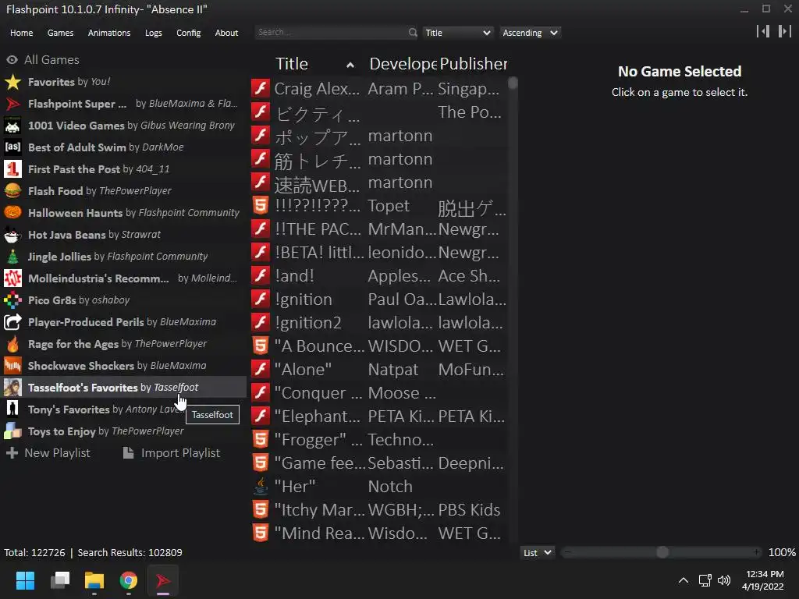The width and height of the screenshot is (799, 599).
Task: Adjust the game list zoom slider
Action: [662, 552]
